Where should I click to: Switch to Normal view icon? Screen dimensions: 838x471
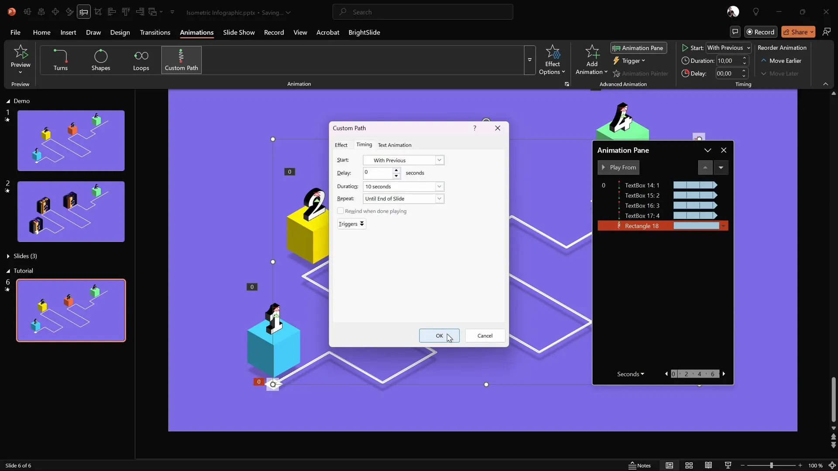pyautogui.click(x=669, y=465)
